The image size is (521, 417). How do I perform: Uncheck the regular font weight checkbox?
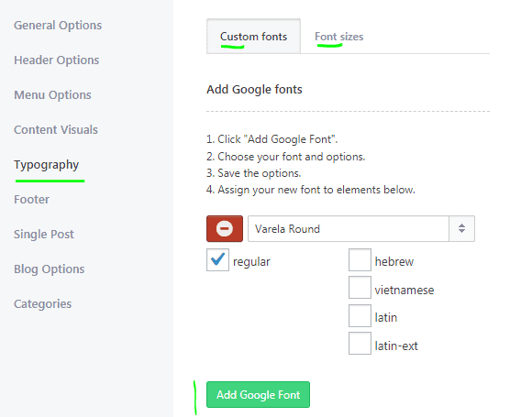pos(217,259)
